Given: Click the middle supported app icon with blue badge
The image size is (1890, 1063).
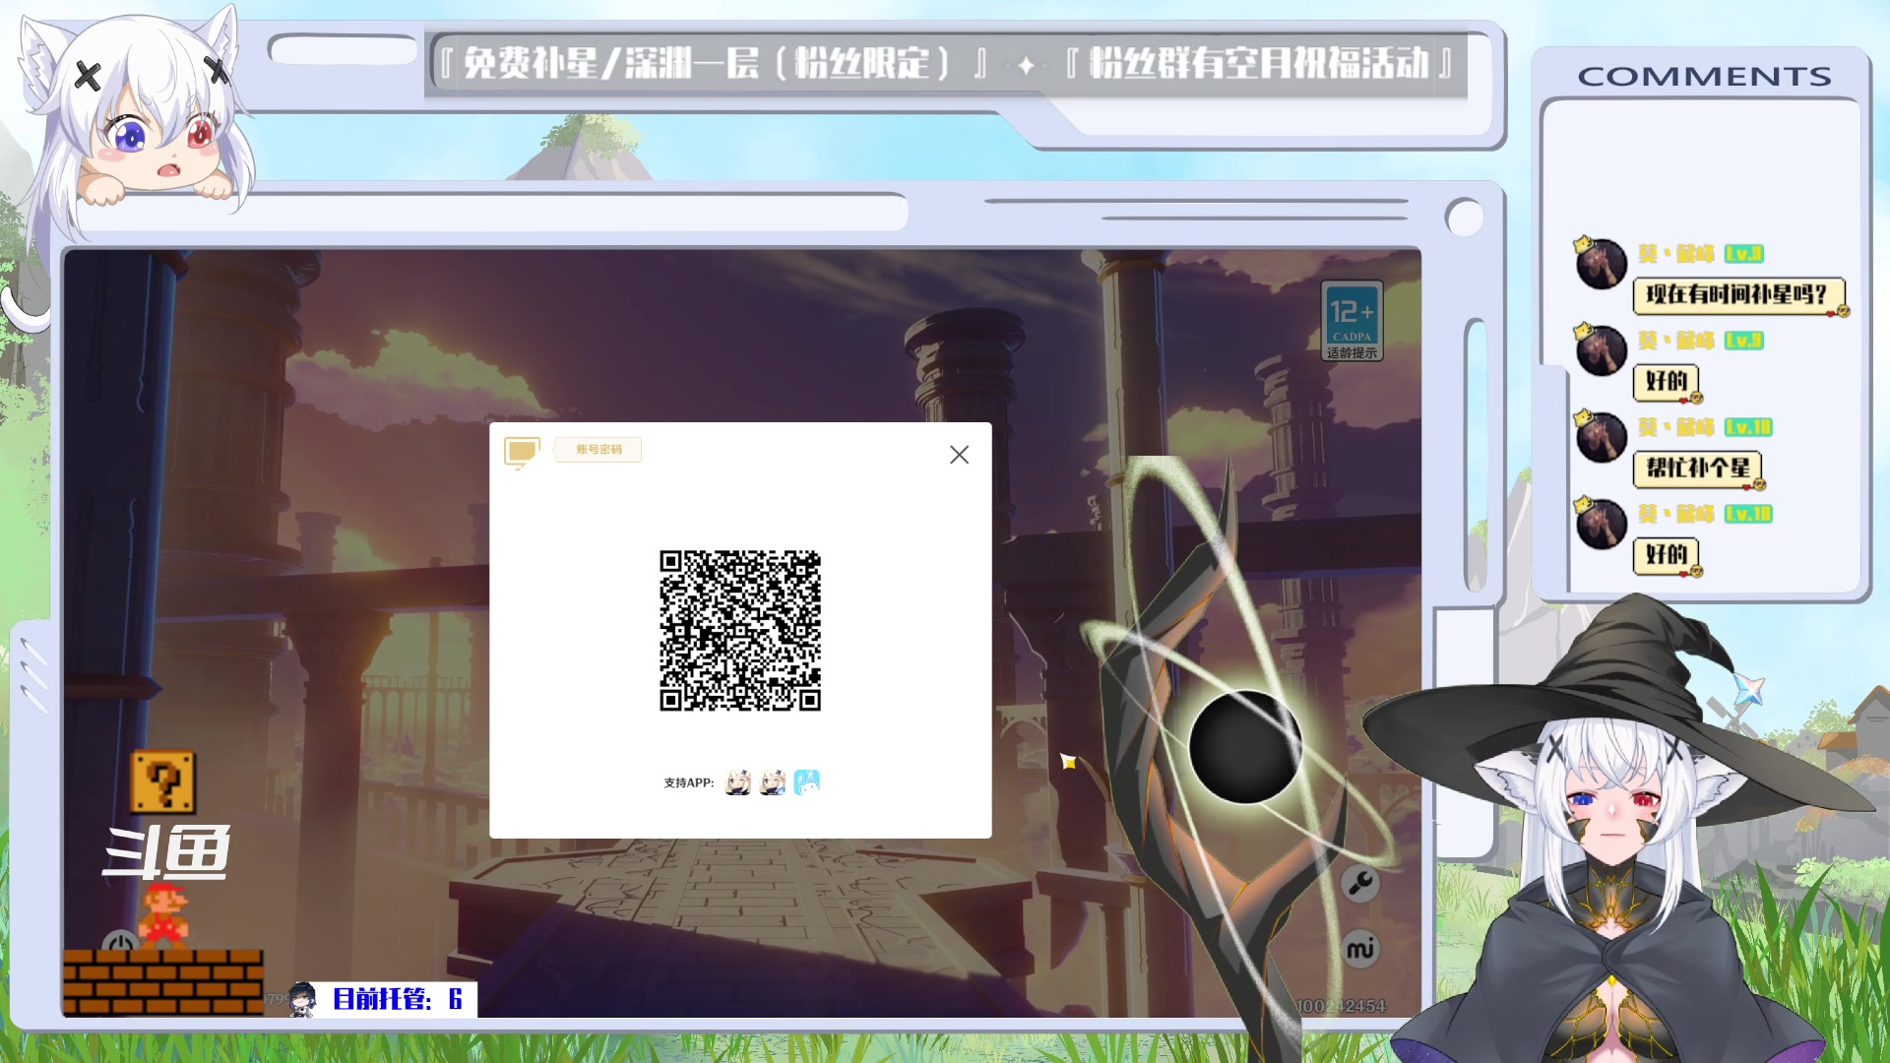Looking at the screenshot, I should coord(773,782).
